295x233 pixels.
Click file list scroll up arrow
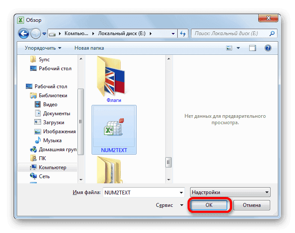(x=169, y=59)
